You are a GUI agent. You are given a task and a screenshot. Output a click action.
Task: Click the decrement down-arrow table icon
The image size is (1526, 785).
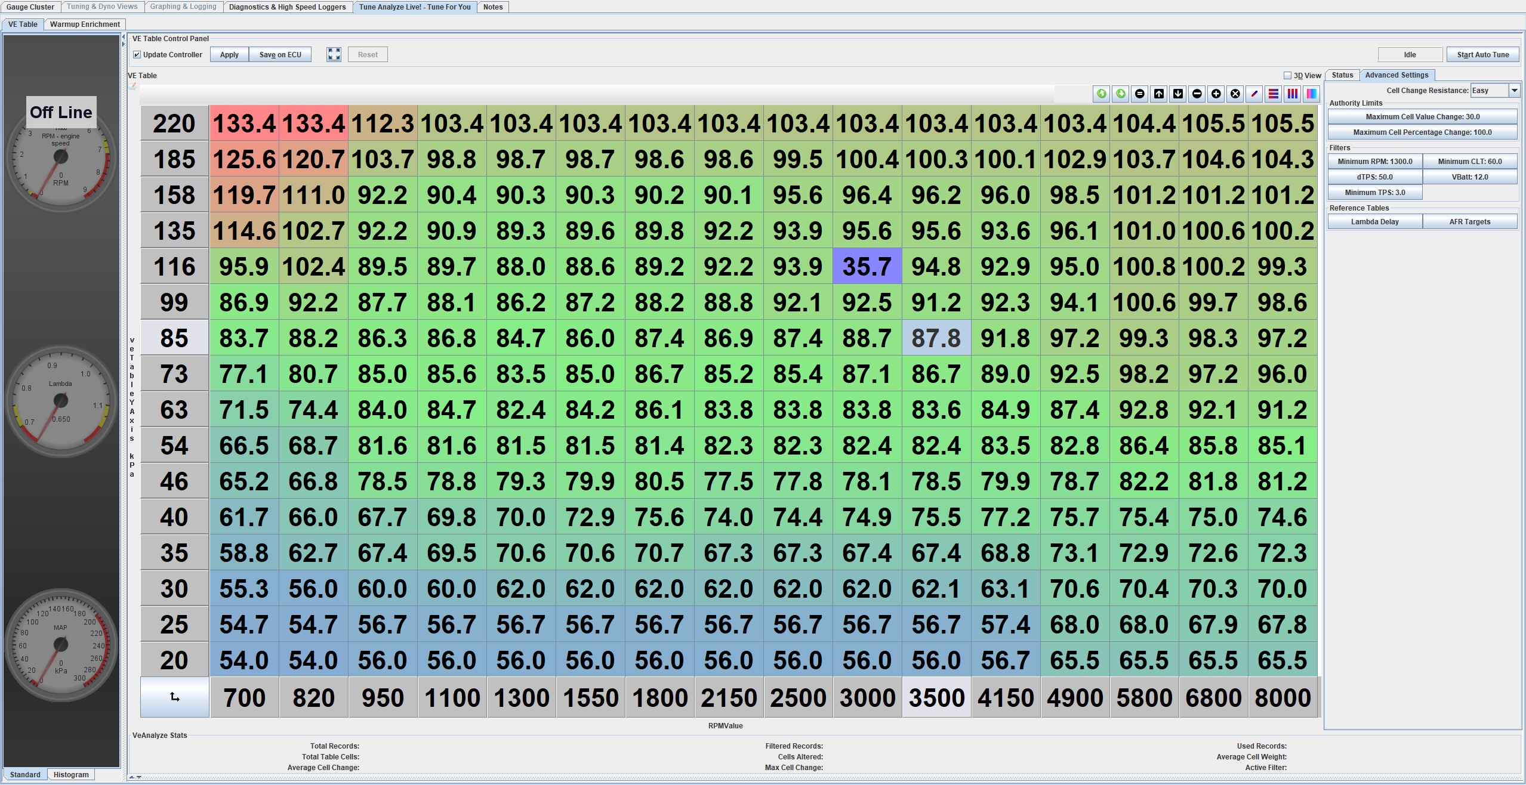click(x=1177, y=94)
